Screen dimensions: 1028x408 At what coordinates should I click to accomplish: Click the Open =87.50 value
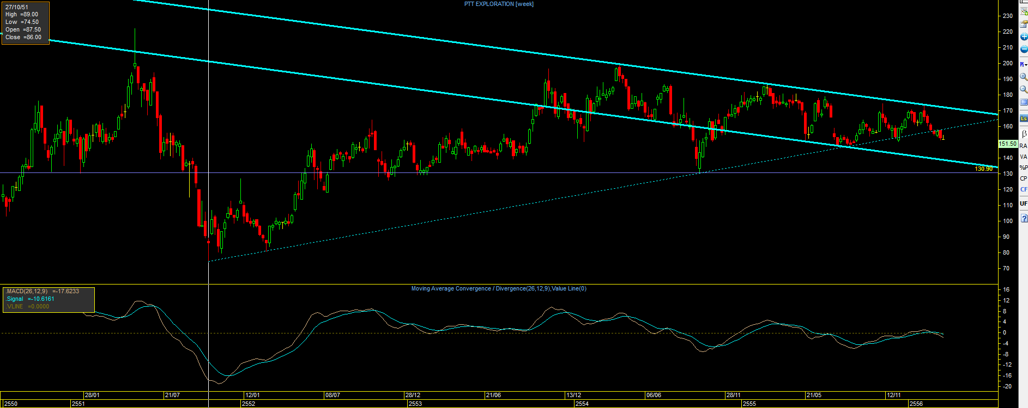(23, 30)
